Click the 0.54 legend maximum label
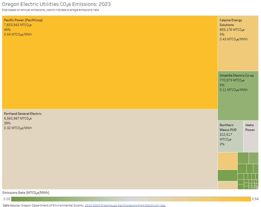This screenshot has height=207, width=261. (255, 199)
